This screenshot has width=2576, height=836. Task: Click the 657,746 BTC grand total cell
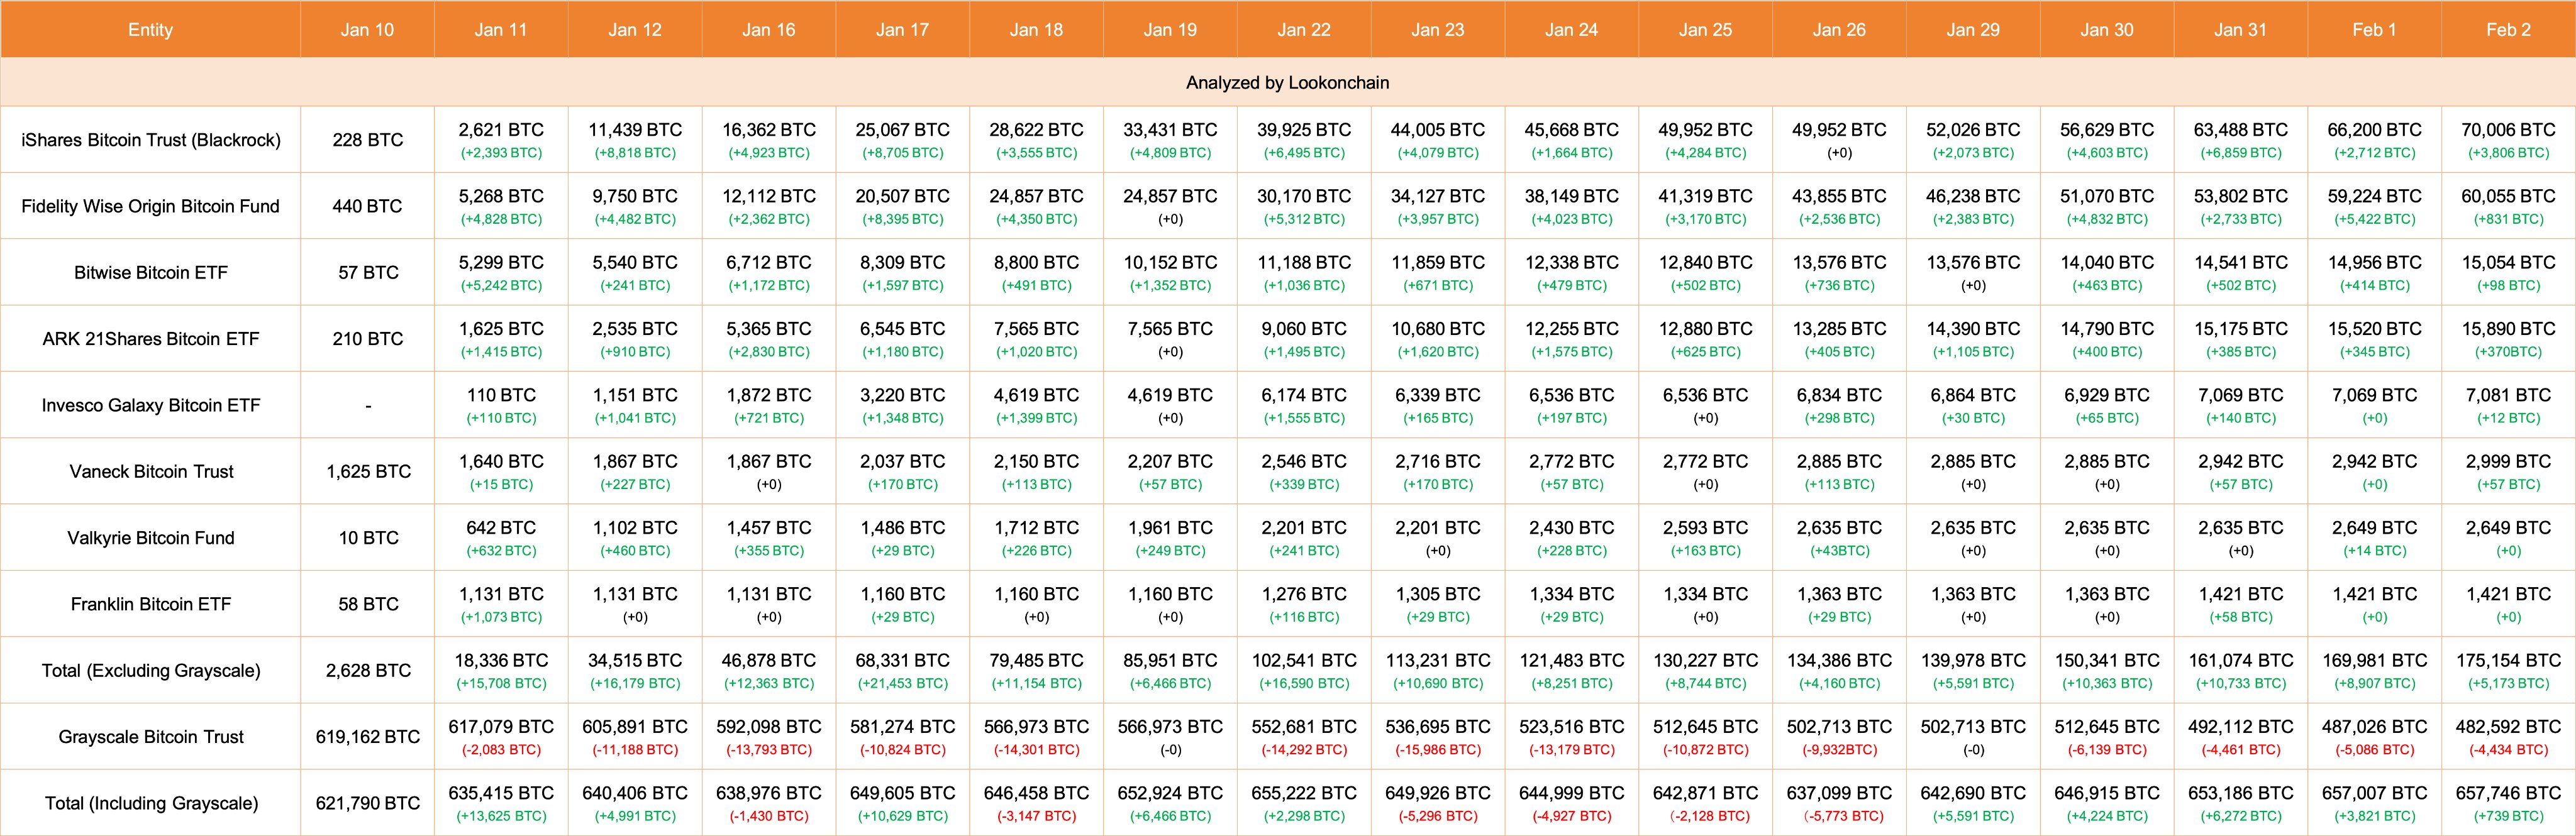pyautogui.click(x=2508, y=803)
